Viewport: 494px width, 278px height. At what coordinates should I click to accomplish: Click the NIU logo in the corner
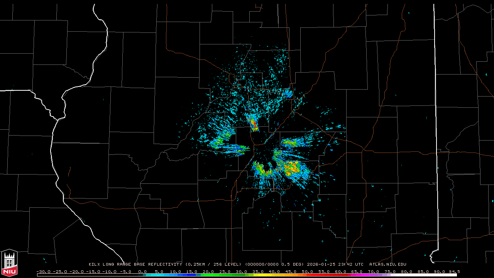9,263
